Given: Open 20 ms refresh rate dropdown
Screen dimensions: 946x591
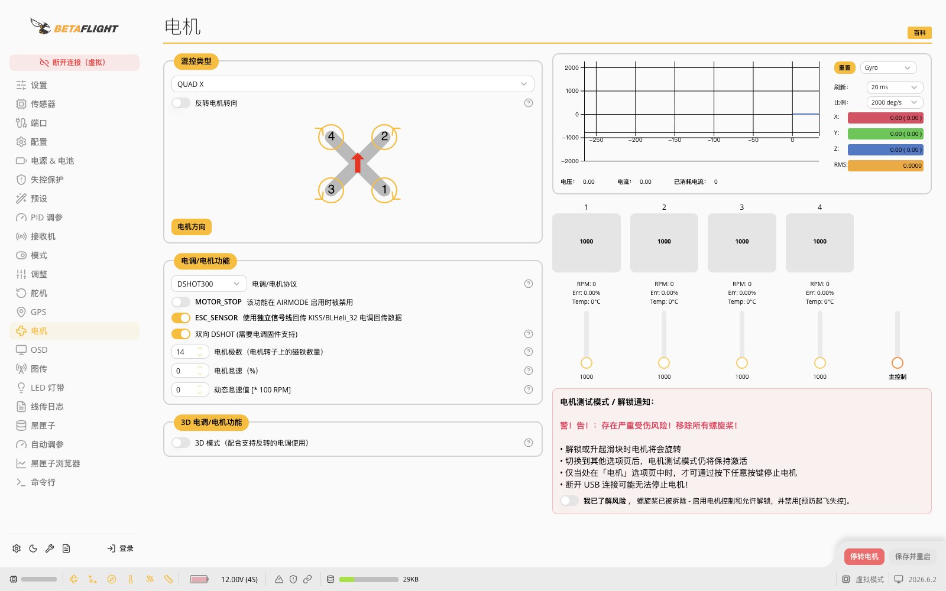Looking at the screenshot, I should 895,87.
